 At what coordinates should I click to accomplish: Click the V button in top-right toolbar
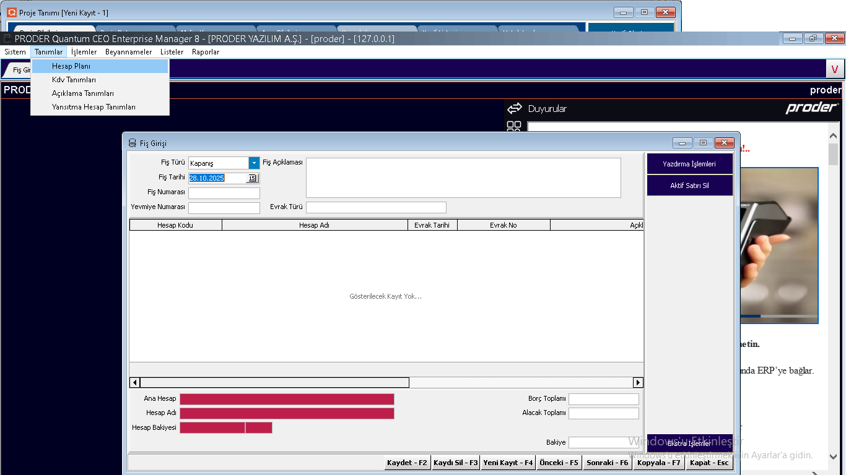click(x=834, y=69)
